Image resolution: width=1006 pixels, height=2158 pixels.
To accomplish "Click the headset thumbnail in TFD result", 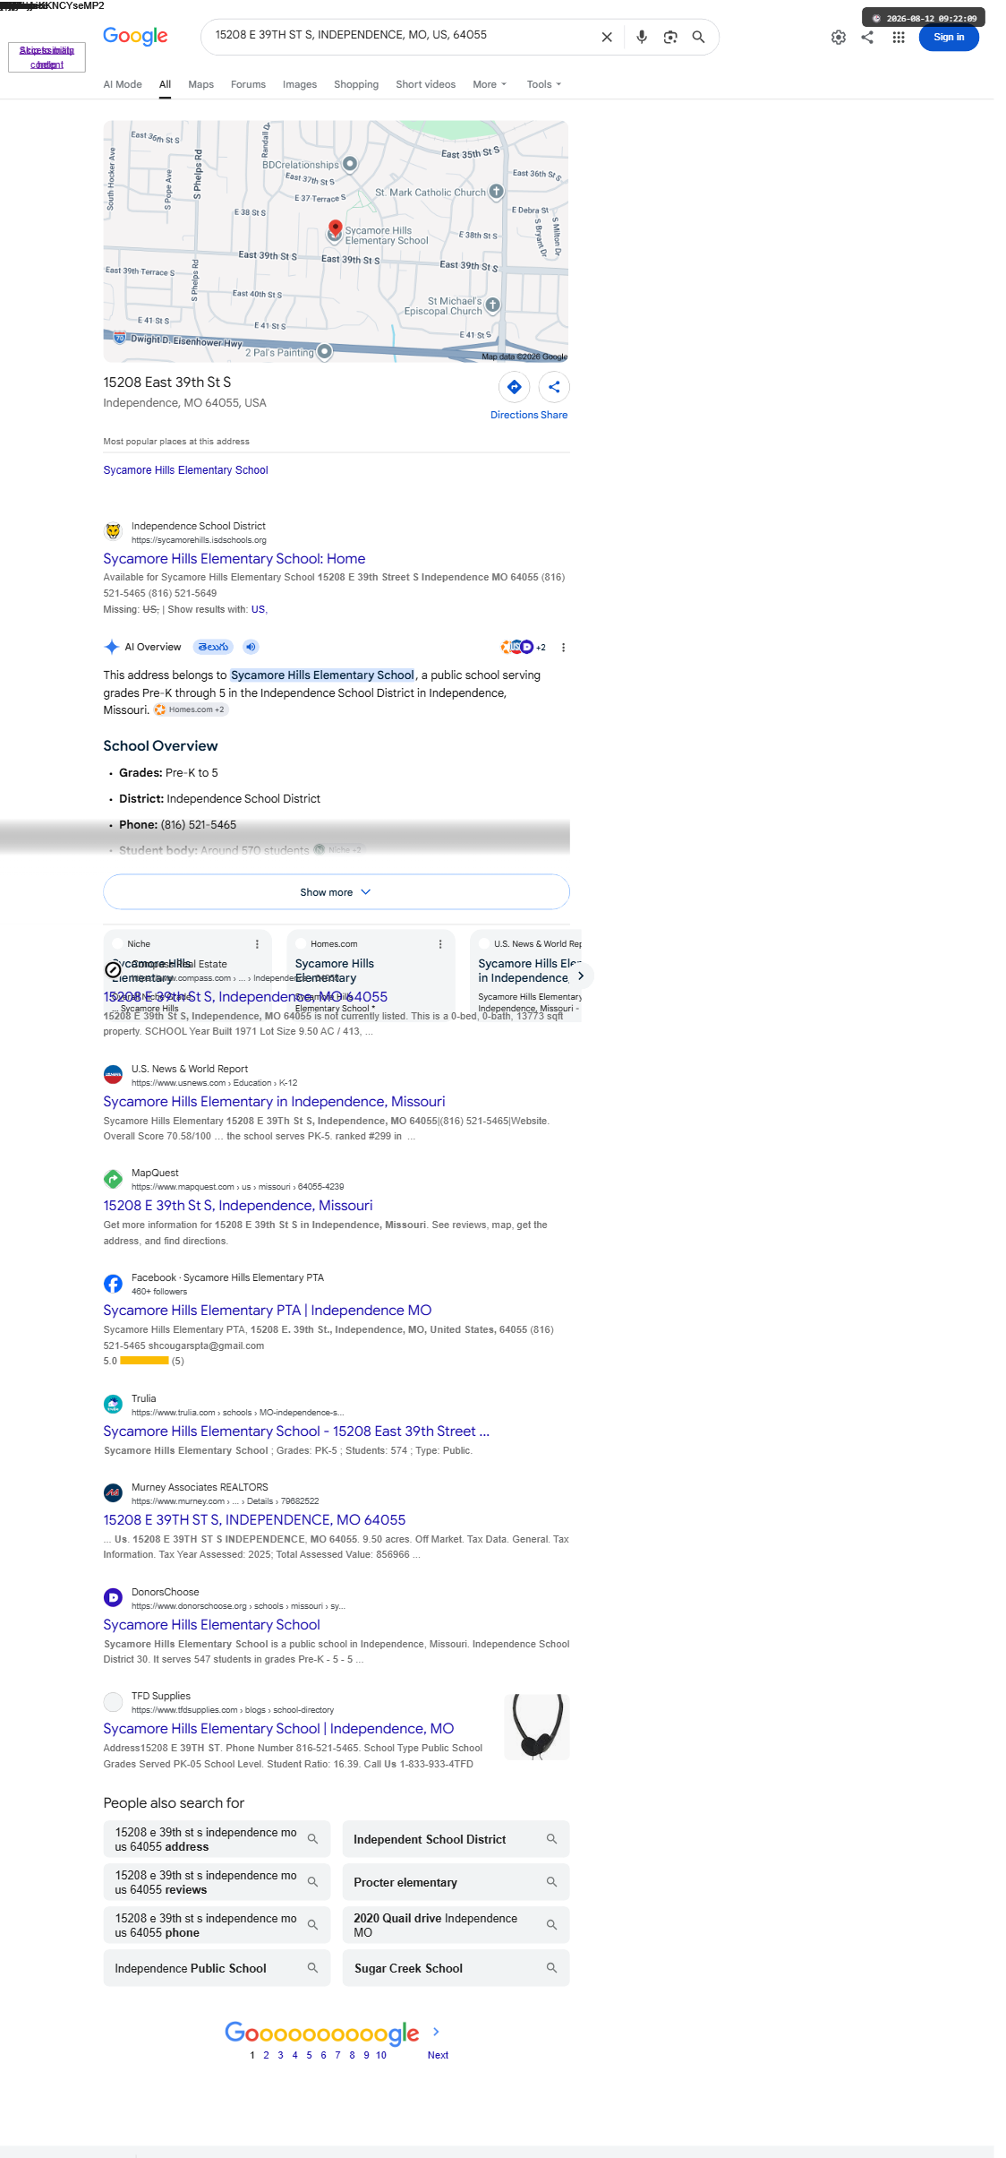I will point(537,1726).
